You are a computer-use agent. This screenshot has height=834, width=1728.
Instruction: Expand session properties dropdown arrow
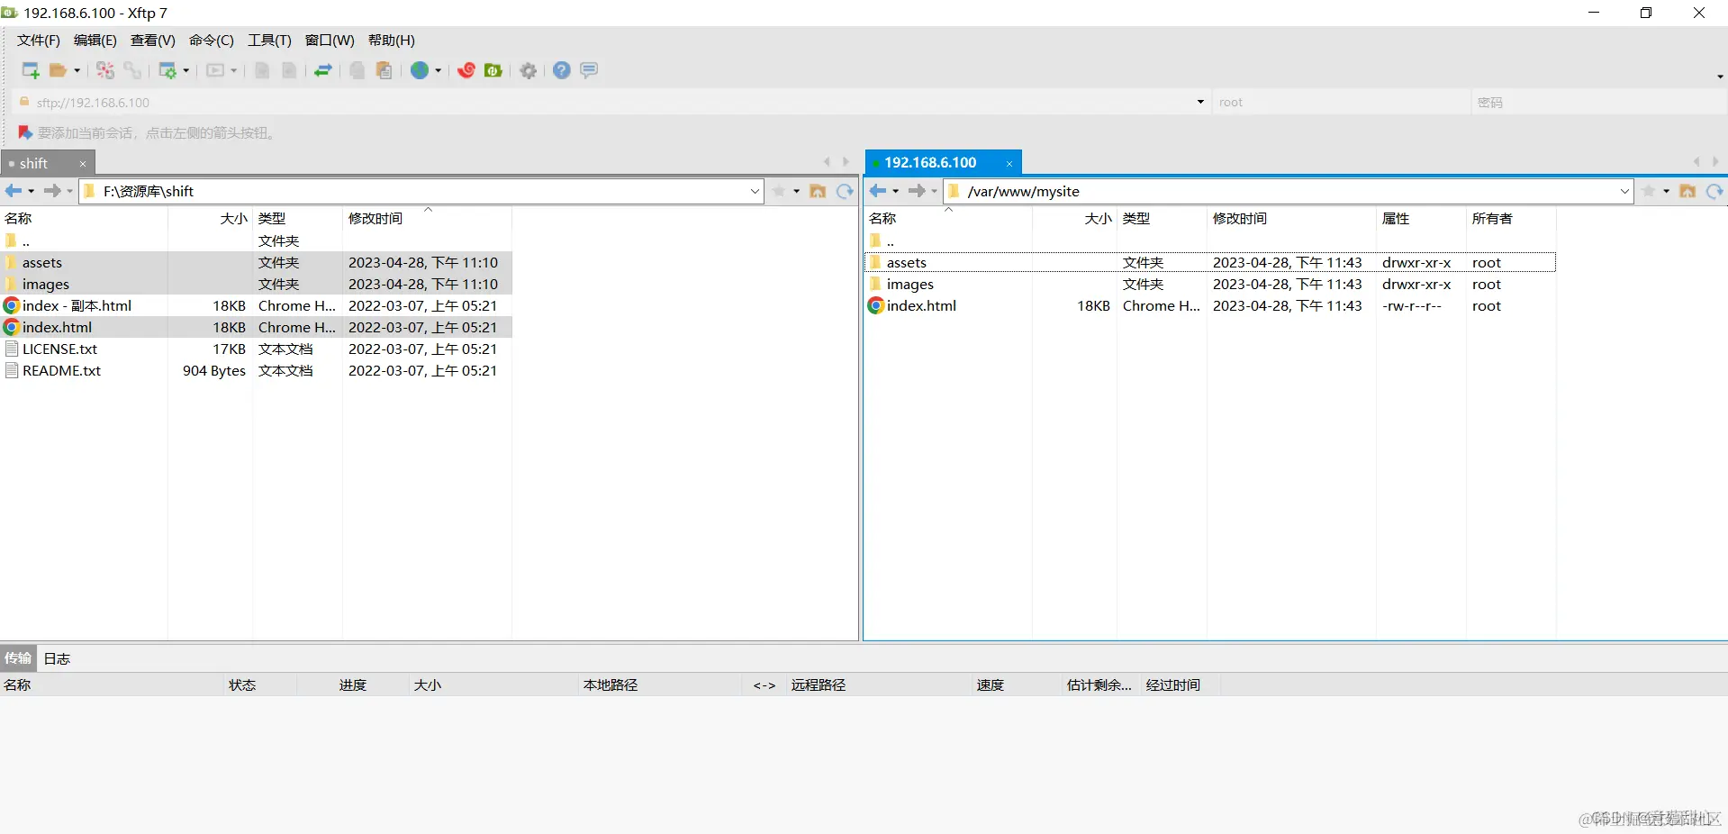click(186, 70)
